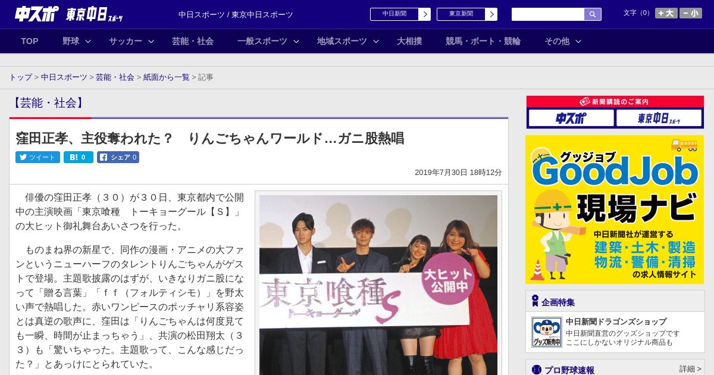Click トップ breadcrumb link
The height and width of the screenshot is (375, 714).
click(x=20, y=77)
